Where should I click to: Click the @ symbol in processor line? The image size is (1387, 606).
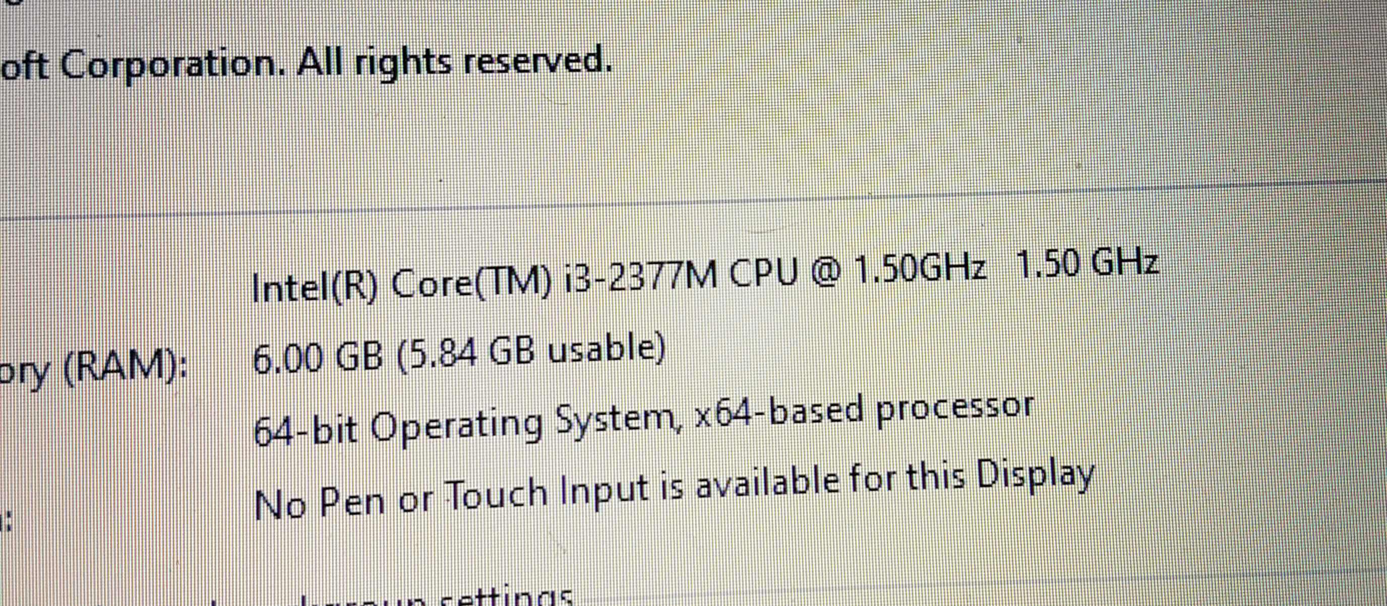[824, 273]
